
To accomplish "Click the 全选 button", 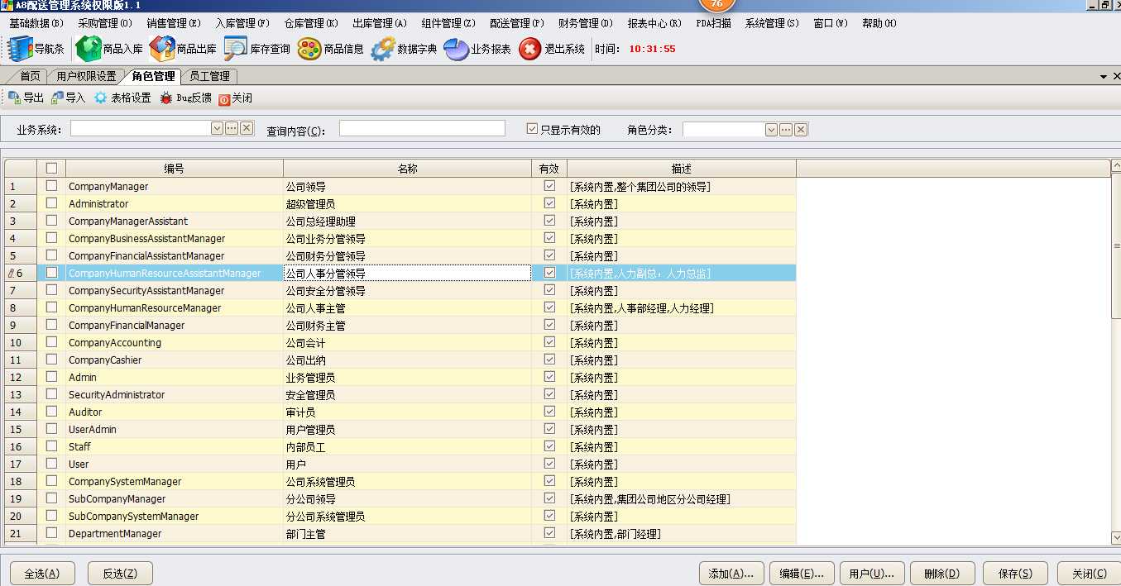I will pyautogui.click(x=42, y=574).
